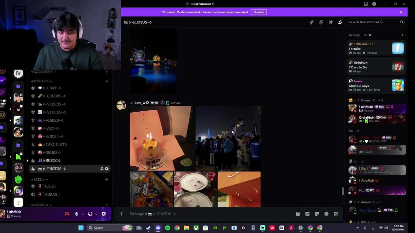Image resolution: width=415 pixels, height=233 pixels.
Task: Open the crowd at night photo
Action: click(228, 138)
